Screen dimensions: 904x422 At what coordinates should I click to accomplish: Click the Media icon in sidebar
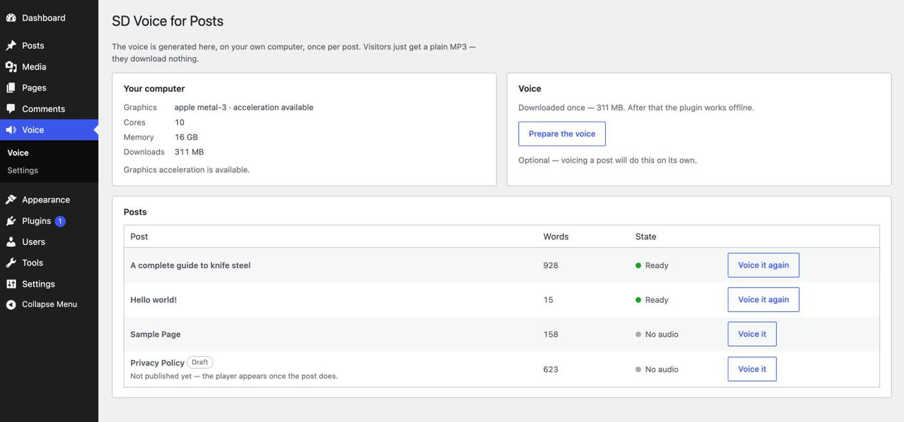11,67
